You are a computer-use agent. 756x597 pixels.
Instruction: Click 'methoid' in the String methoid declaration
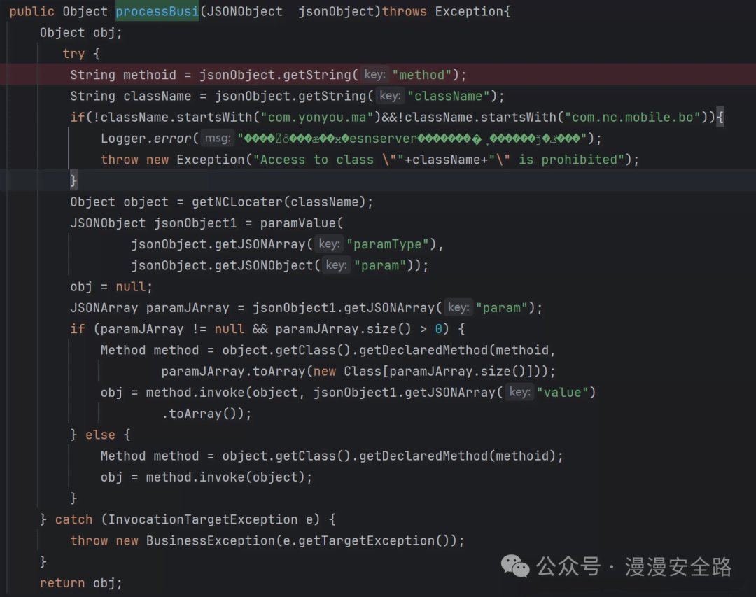click(150, 75)
